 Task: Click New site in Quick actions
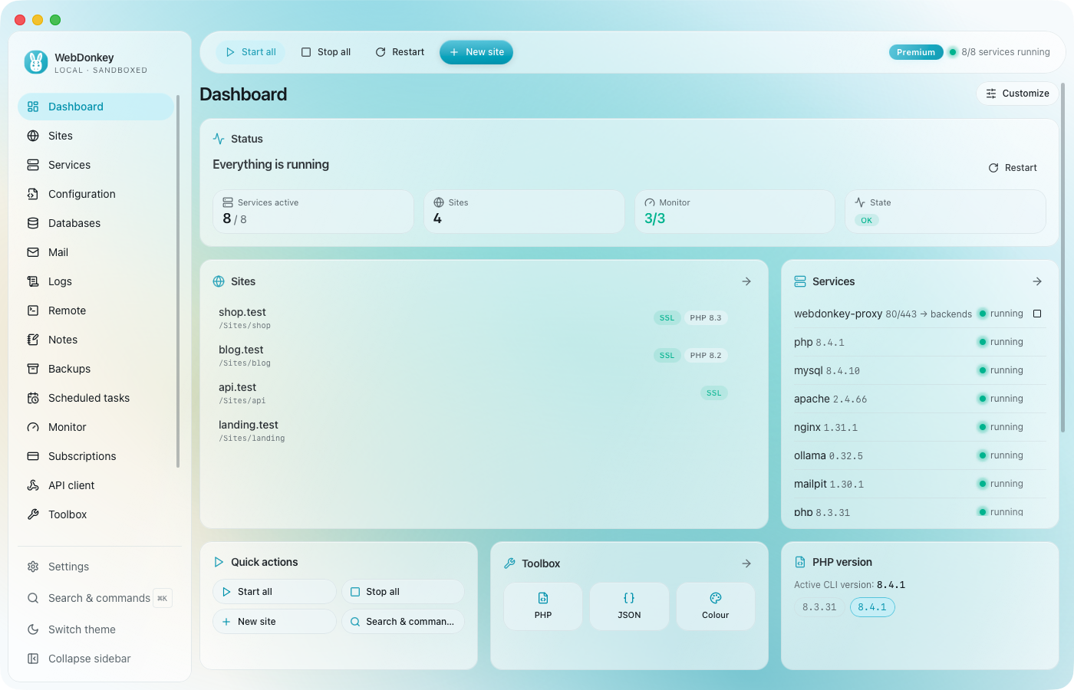point(274,622)
